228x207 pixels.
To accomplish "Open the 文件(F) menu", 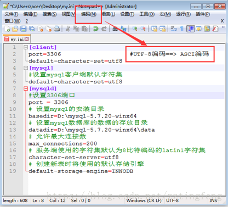I will click(x=12, y=14).
